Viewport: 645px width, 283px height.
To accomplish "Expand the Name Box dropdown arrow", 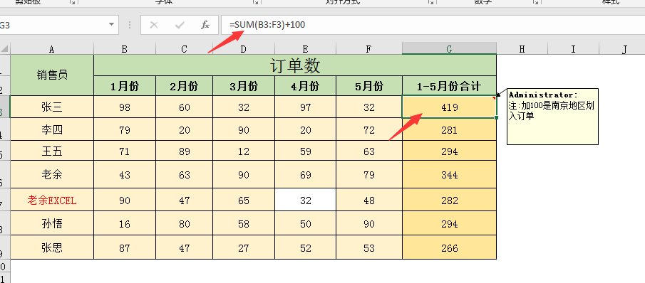I will click(x=111, y=25).
